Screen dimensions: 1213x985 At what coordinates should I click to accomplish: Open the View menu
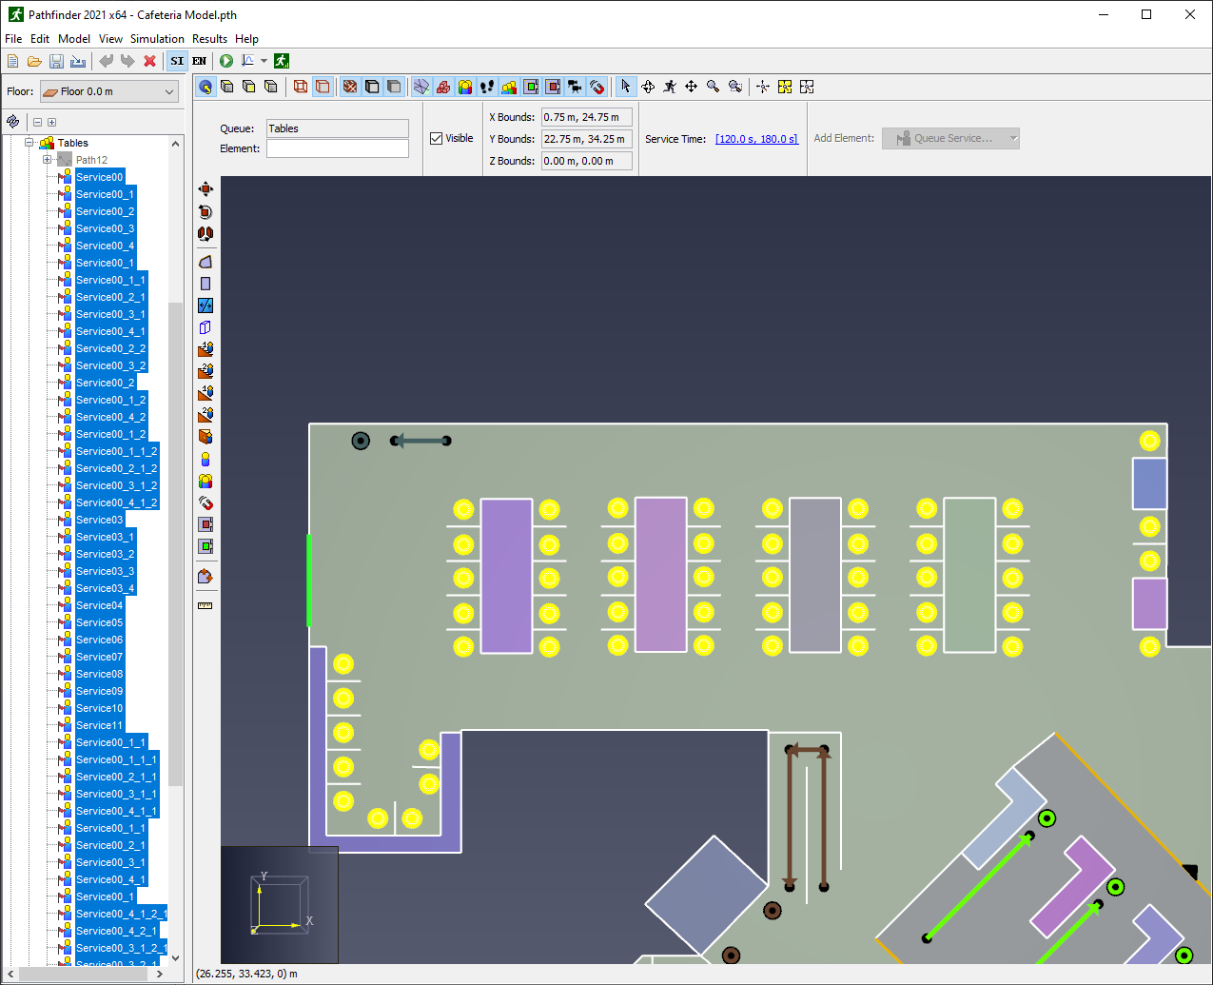point(110,39)
